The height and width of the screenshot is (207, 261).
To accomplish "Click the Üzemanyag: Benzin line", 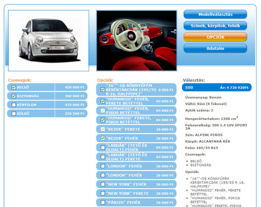I will coord(203,97).
